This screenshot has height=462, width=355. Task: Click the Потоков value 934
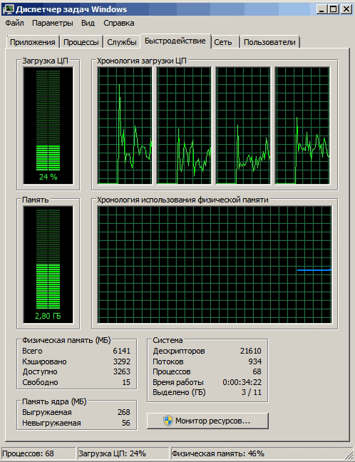[254, 361]
